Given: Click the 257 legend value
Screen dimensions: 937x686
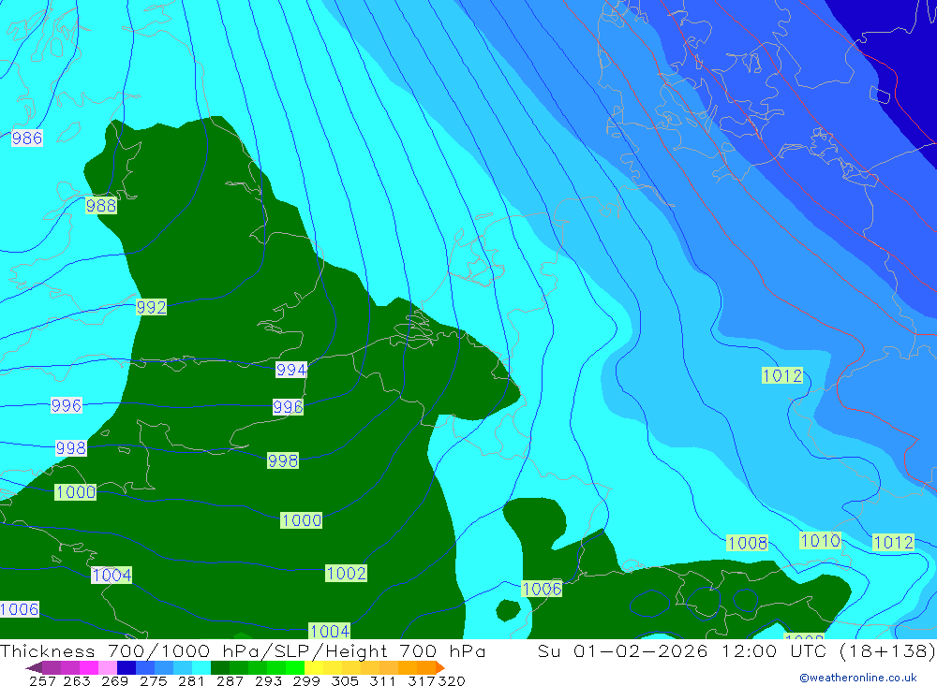Looking at the screenshot, I should pyautogui.click(x=42, y=680).
